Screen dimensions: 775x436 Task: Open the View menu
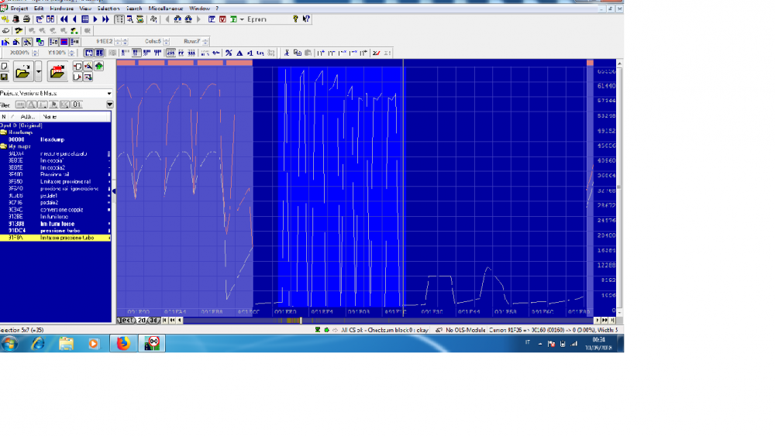click(x=85, y=9)
